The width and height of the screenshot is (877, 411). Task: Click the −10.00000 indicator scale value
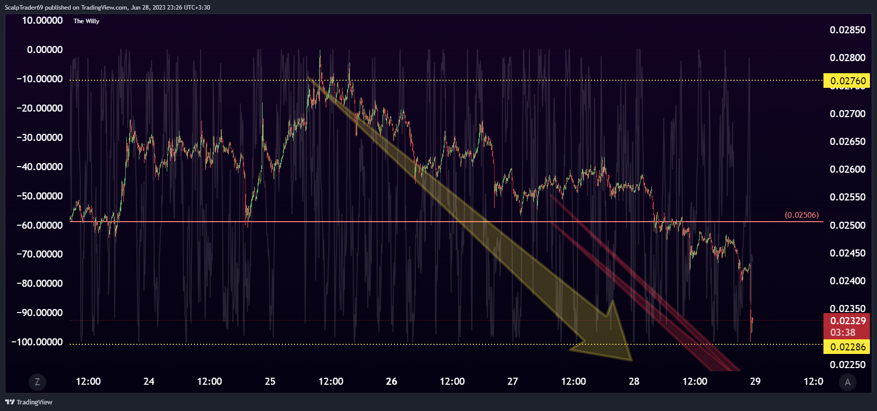(x=39, y=79)
